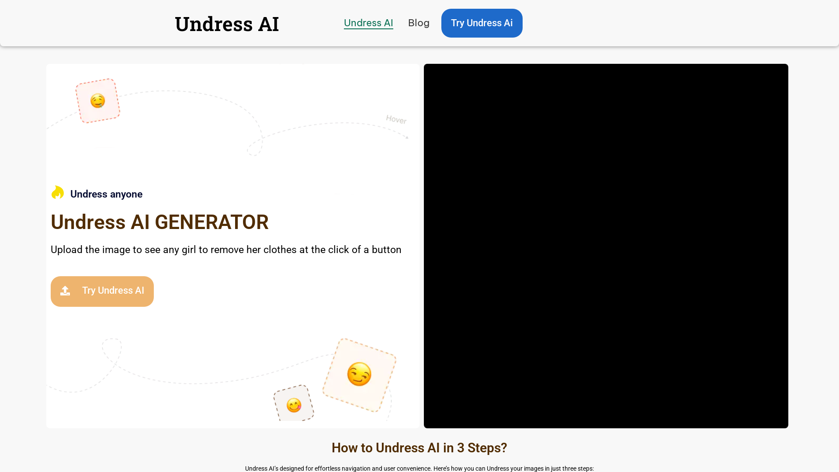This screenshot has height=472, width=839.
Task: Click the large smirking emoji card
Action: click(359, 375)
